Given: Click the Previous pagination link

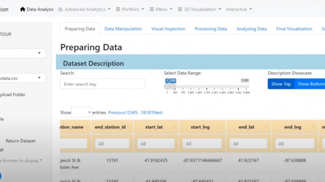Looking at the screenshot, I should coord(117,112).
